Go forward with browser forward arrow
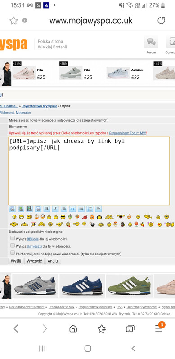The width and height of the screenshot is (175, 359). 45,328
